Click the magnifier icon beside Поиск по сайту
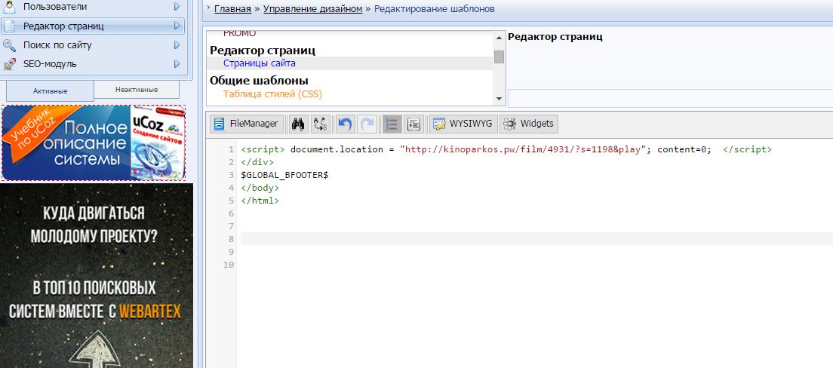The width and height of the screenshot is (833, 368). pos(9,46)
